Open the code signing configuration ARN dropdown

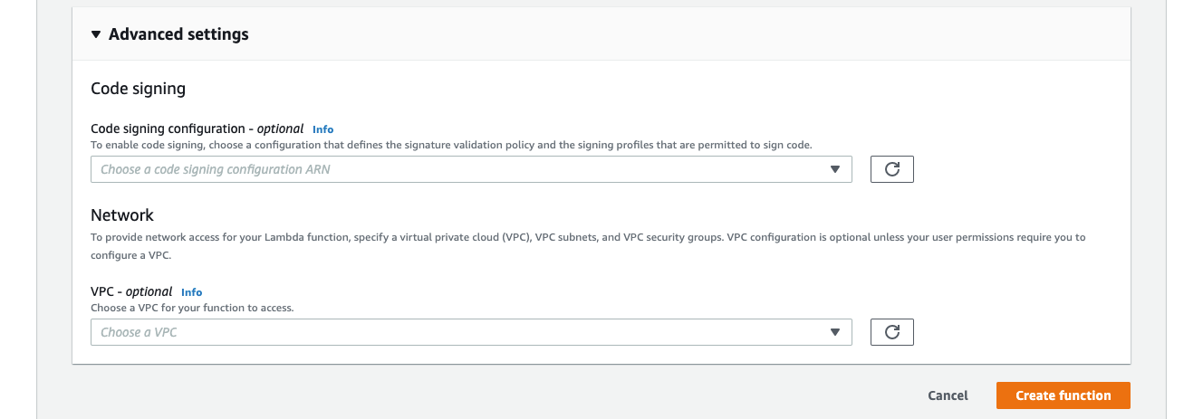point(471,169)
